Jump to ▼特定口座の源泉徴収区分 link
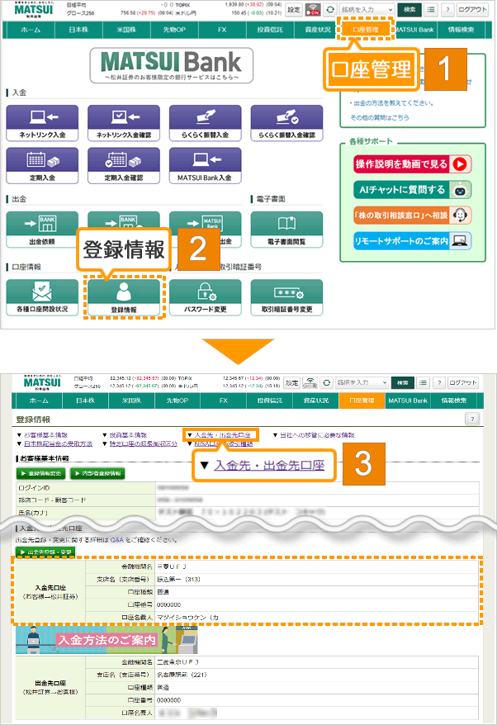Viewport: 497px width, 725px height. pos(144,444)
